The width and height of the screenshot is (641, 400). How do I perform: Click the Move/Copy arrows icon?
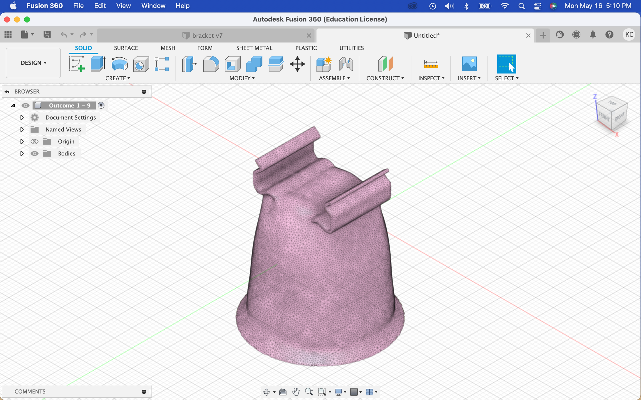297,64
